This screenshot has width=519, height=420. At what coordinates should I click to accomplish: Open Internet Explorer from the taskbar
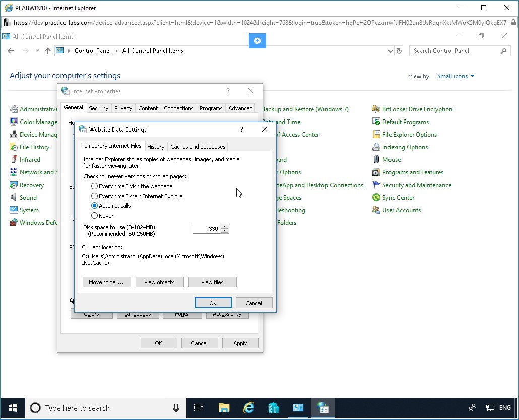click(249, 408)
